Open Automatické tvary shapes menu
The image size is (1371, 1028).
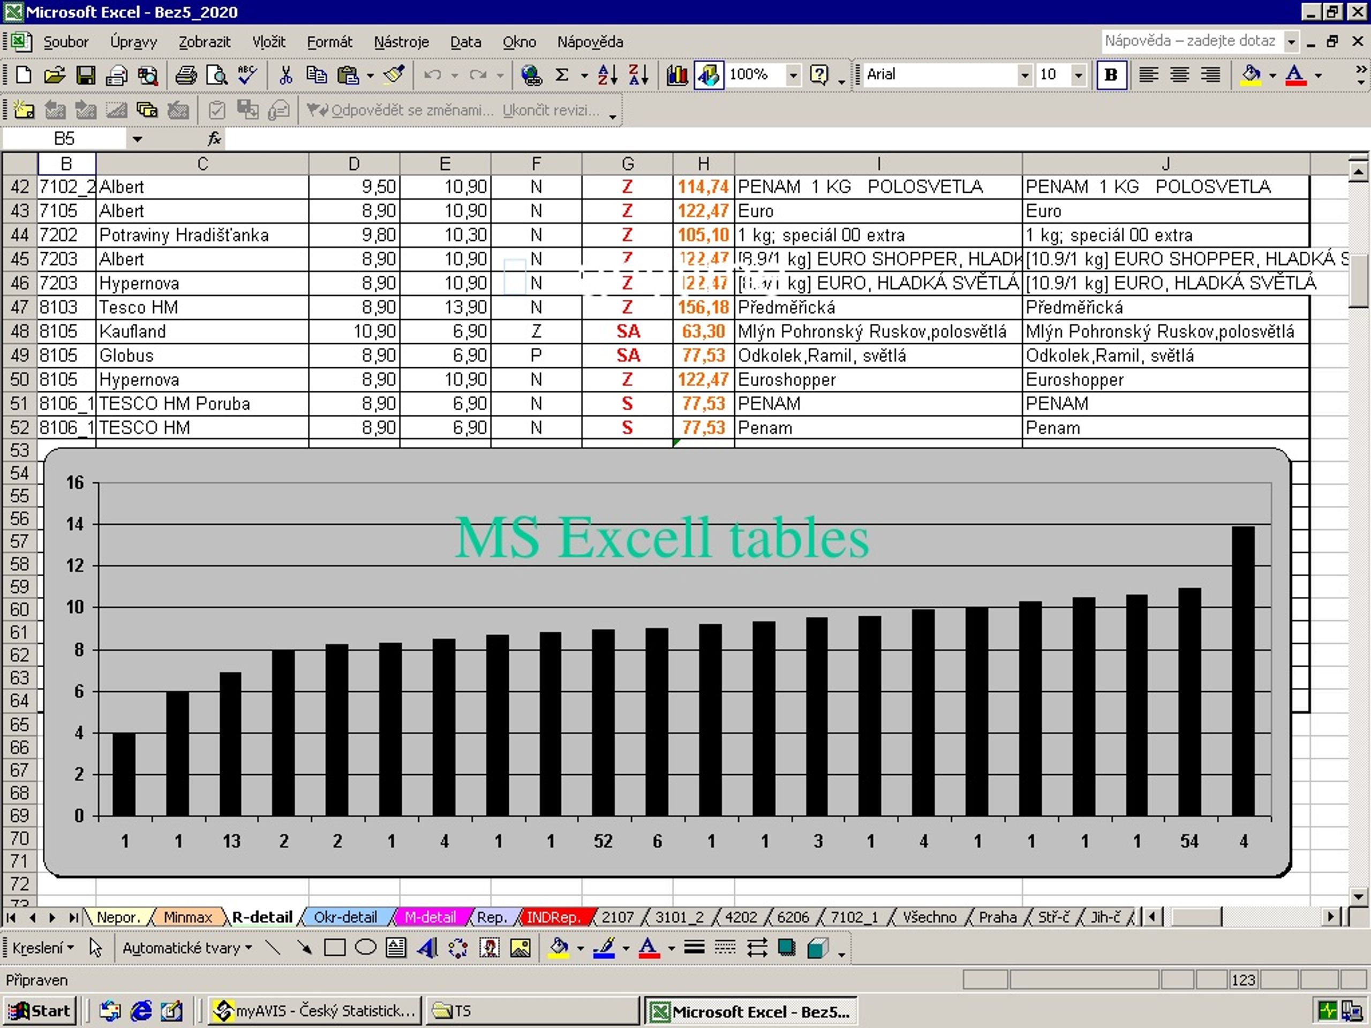tap(187, 948)
